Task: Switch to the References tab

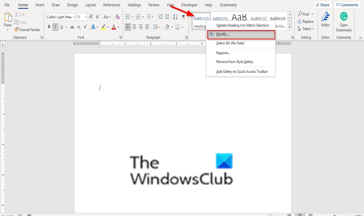Action: pos(112,5)
